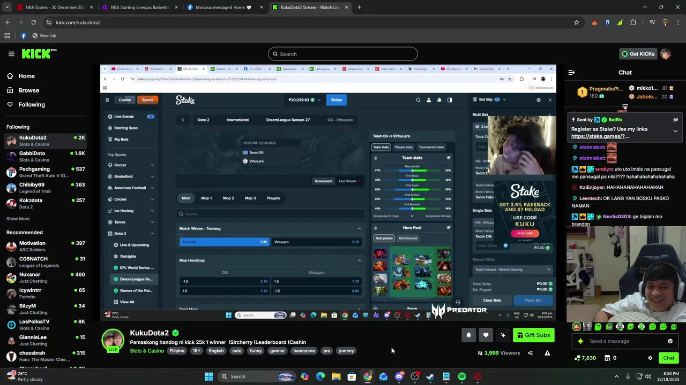Image resolution: width=686 pixels, height=385 pixels.
Task: Open Kokzdota in Following list
Action: (x=46, y=203)
